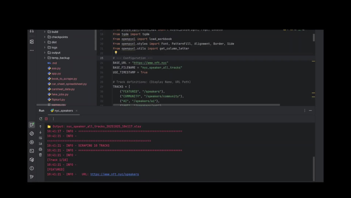Select the temp_backup folder name
Viewport: 351px width, 198px height.
[x=60, y=58]
